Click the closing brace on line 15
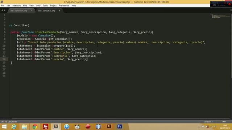This screenshot has height=130, width=232. point(11,62)
